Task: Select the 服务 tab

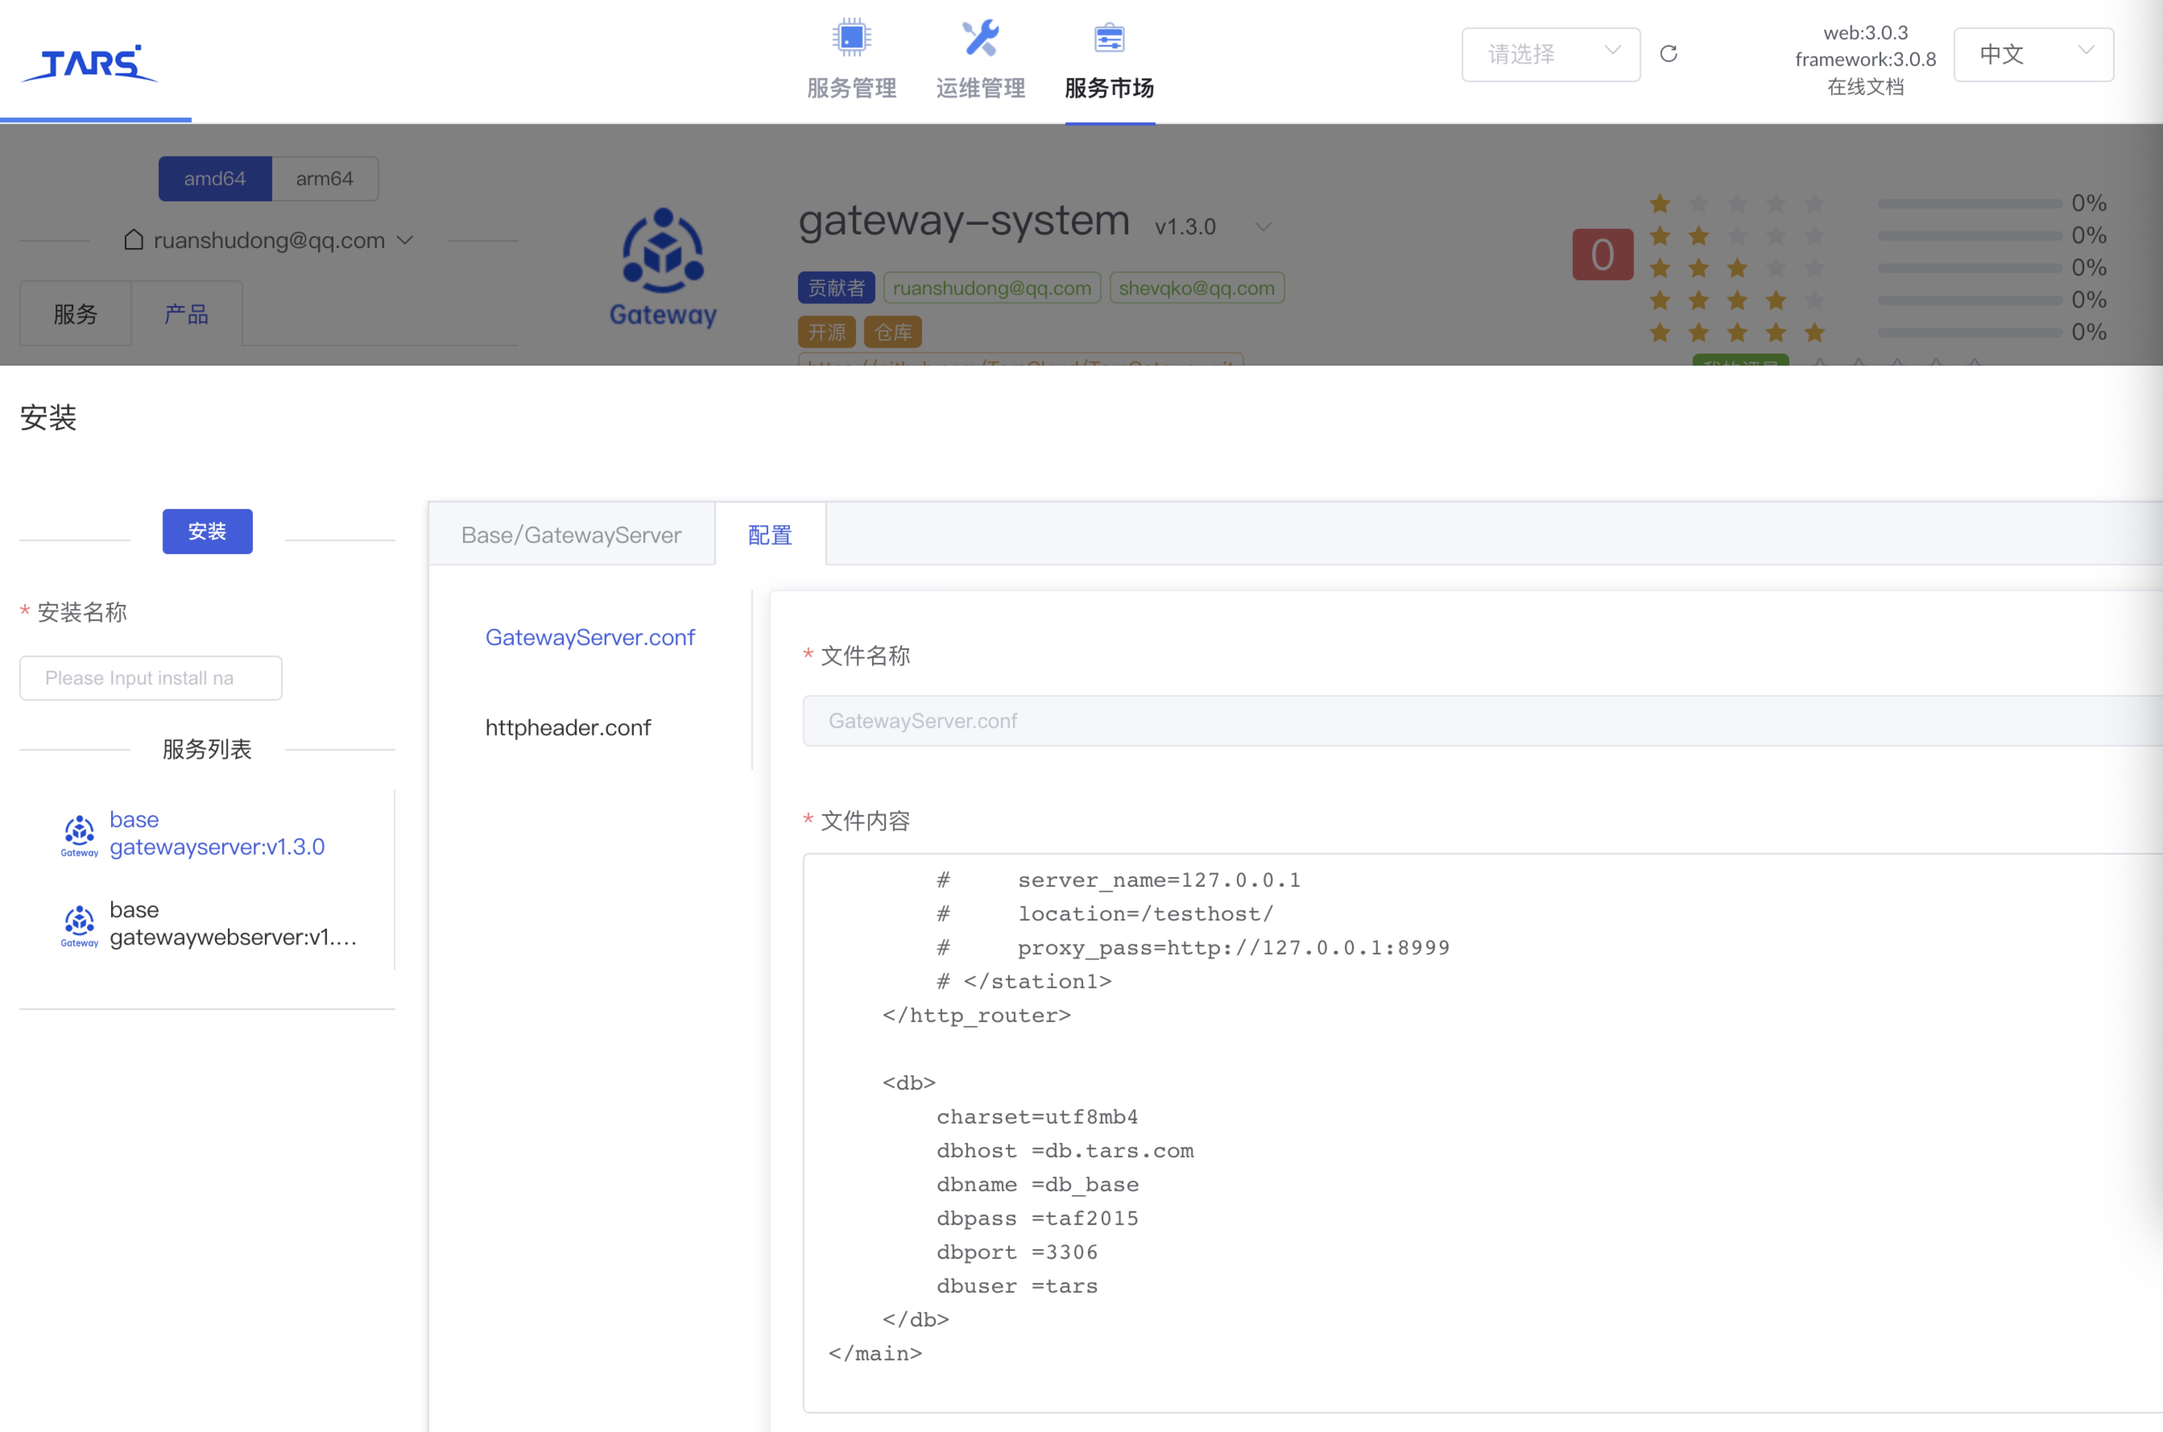Action: (x=75, y=314)
